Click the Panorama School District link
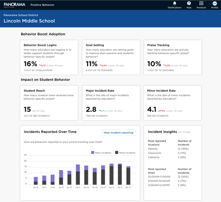The width and height of the screenshot is (221, 202). click(21, 15)
